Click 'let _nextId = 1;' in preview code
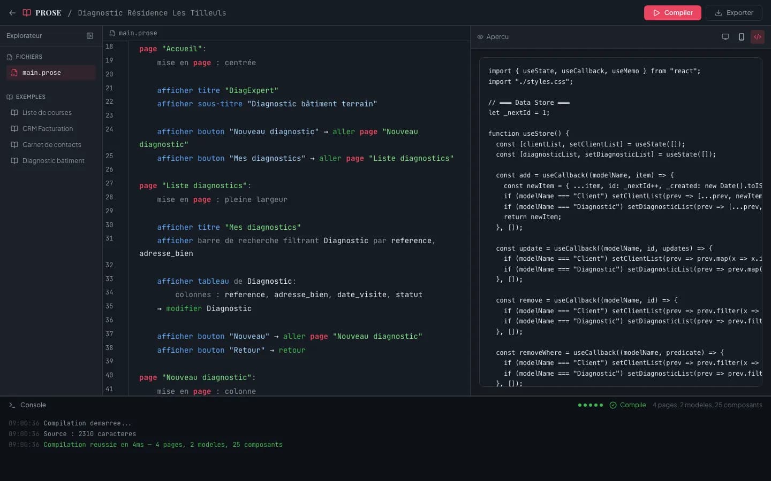The image size is (771, 481). 519,113
